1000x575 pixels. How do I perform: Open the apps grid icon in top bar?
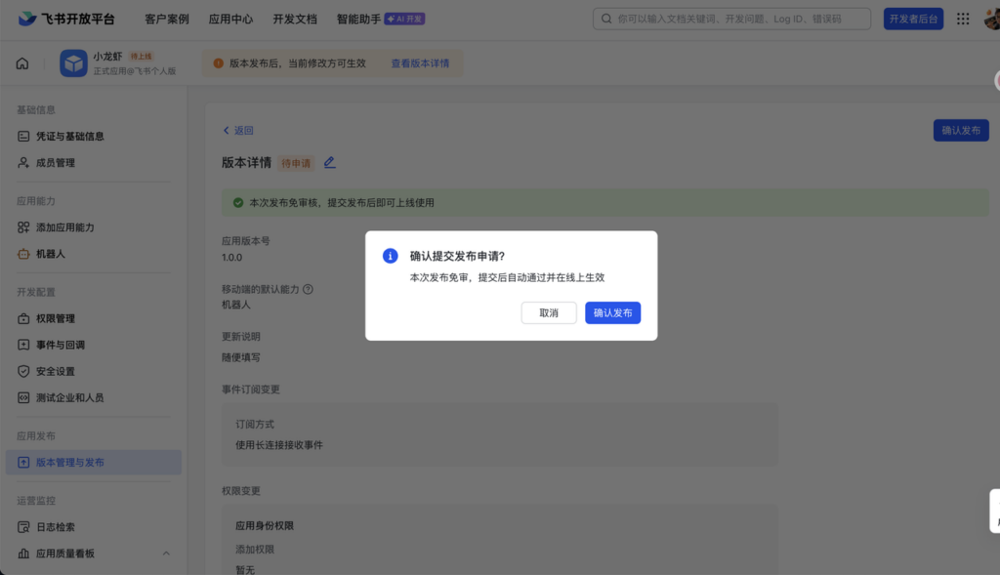963,19
